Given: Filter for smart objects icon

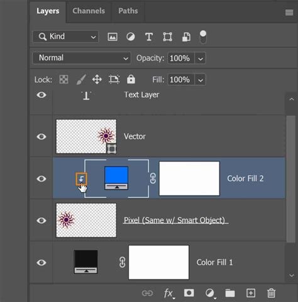Looking at the screenshot, I should coord(186,37).
